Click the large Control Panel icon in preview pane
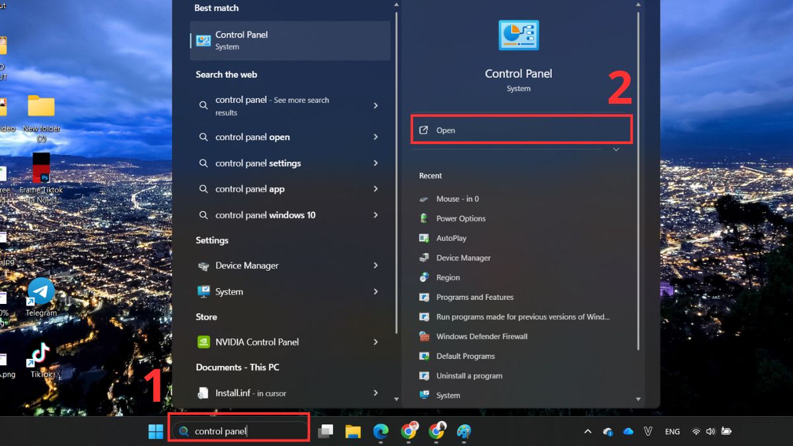Image resolution: width=793 pixels, height=446 pixels. click(519, 35)
